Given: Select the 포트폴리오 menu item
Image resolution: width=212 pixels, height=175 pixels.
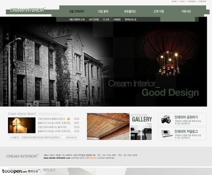Looking at the screenshot, I should [130, 11].
